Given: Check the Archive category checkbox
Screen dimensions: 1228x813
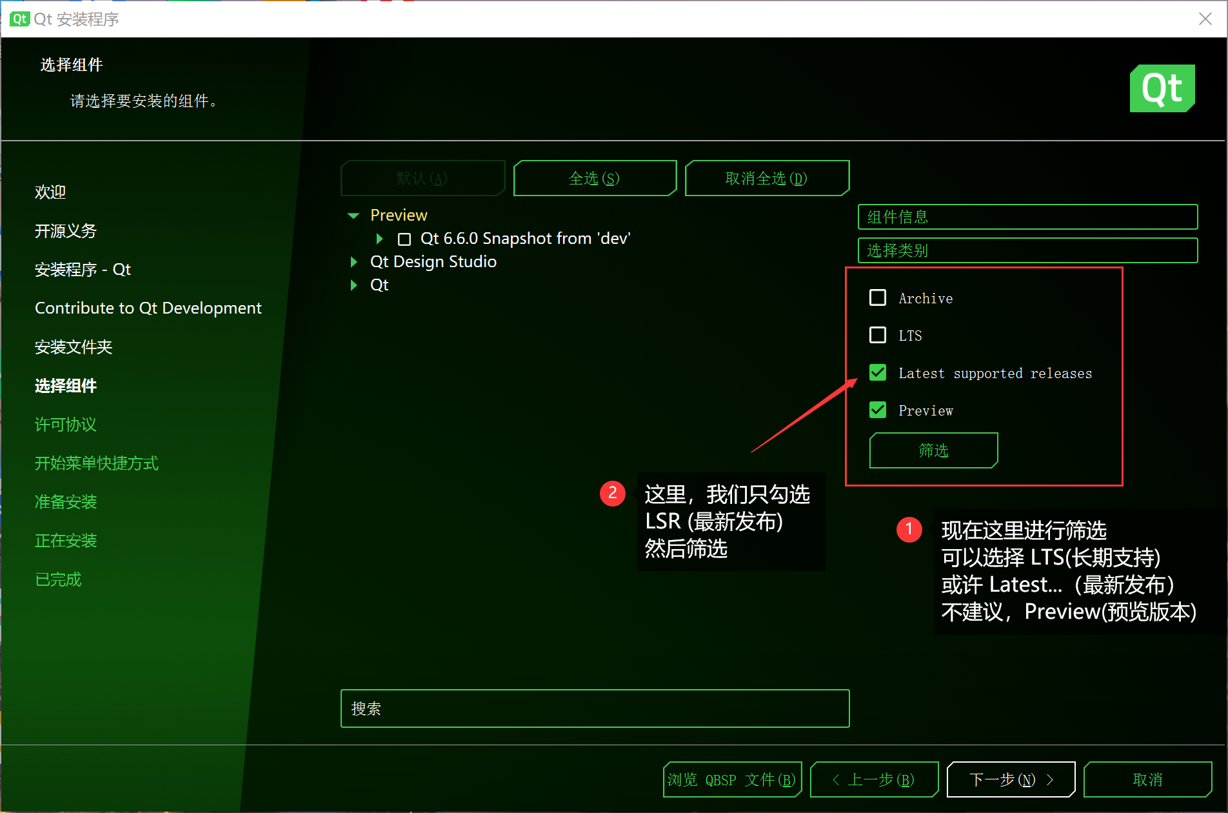Looking at the screenshot, I should (x=878, y=297).
